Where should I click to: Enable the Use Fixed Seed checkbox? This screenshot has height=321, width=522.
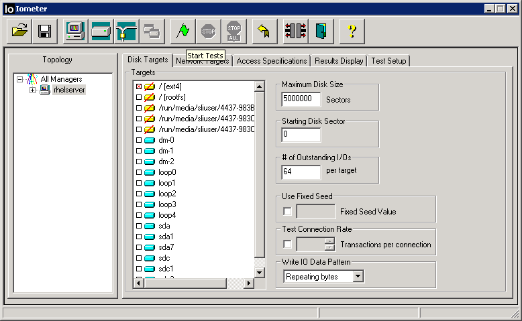(x=288, y=212)
